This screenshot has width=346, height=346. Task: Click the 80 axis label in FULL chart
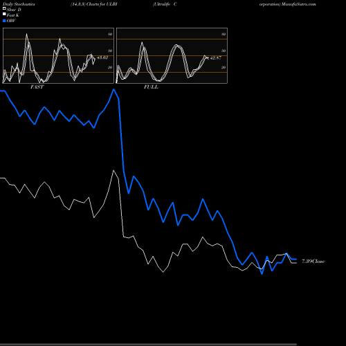click(x=224, y=34)
